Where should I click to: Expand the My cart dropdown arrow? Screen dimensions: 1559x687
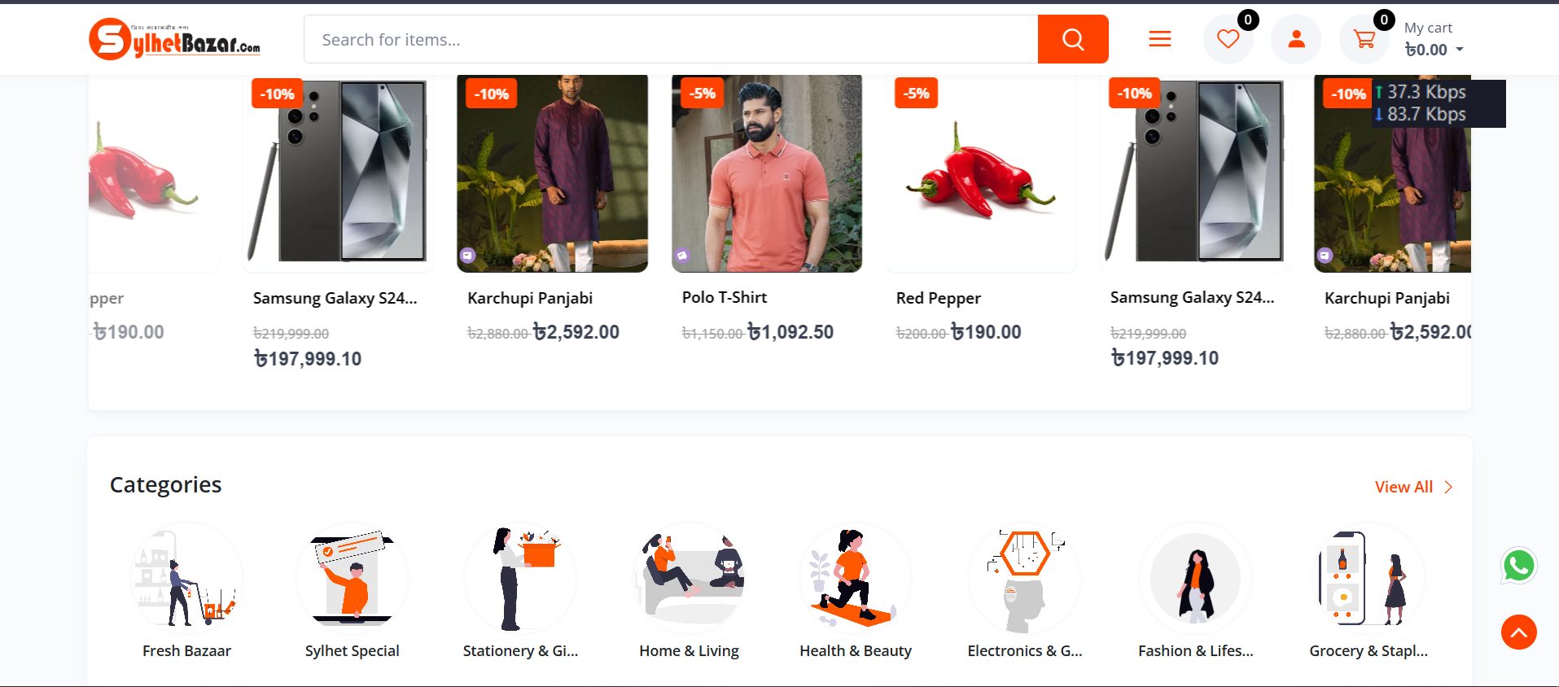coord(1460,50)
